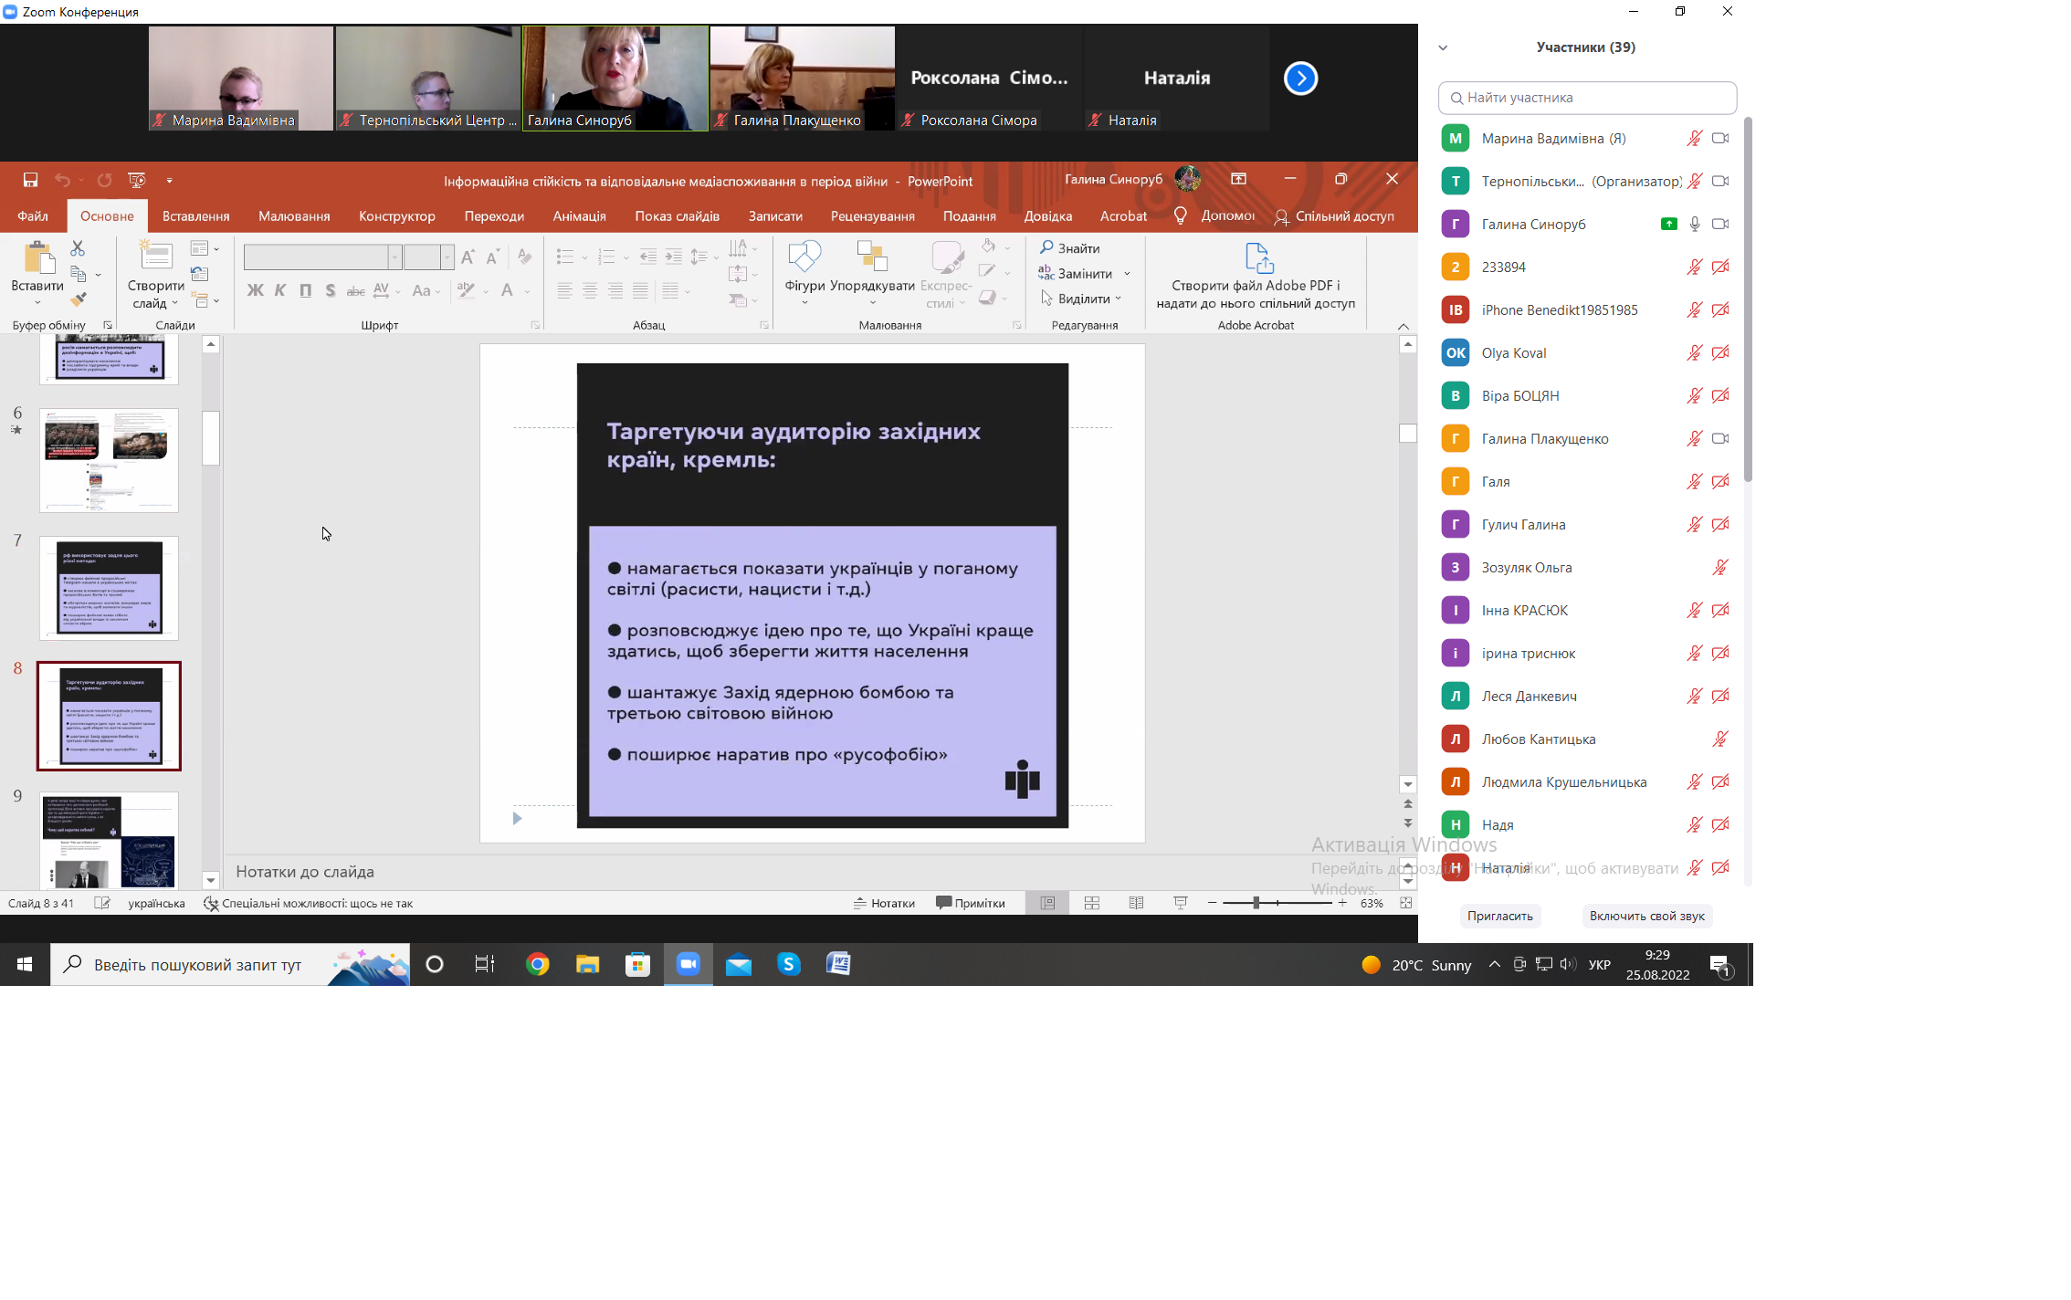Viewport: 2071px width, 1300px height.
Task: Start slideshow from beginning quick access icon
Action: 136,180
